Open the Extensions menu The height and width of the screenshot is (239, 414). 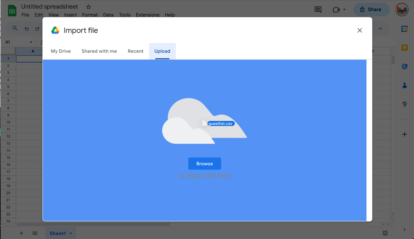coord(147,15)
